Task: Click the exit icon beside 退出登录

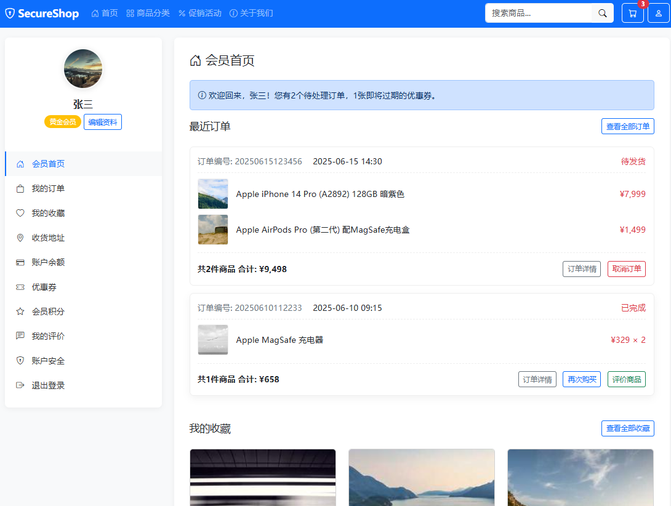Action: 20,385
